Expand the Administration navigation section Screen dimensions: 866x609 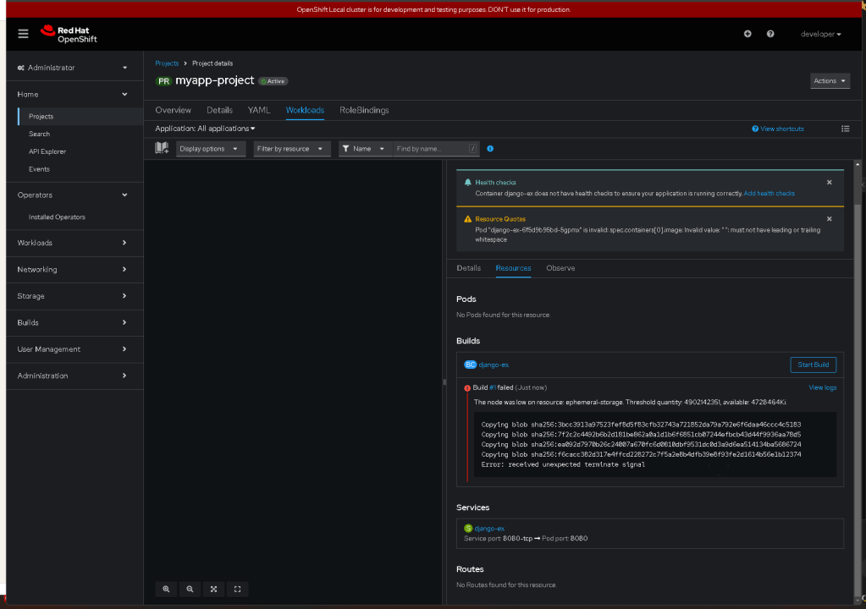(72, 376)
